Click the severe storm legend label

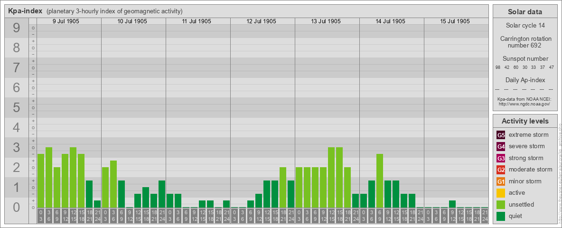pyautogui.click(x=527, y=146)
